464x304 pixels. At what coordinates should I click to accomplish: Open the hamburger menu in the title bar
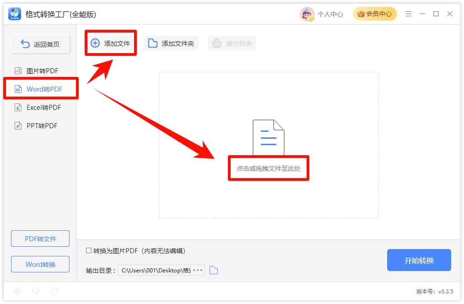pyautogui.click(x=408, y=14)
